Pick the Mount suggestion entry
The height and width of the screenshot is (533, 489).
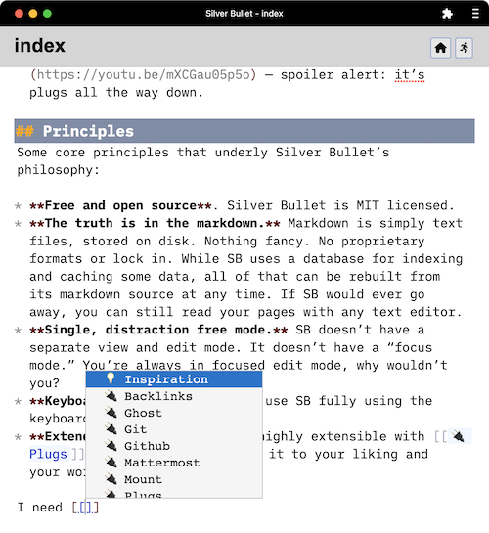point(174,479)
